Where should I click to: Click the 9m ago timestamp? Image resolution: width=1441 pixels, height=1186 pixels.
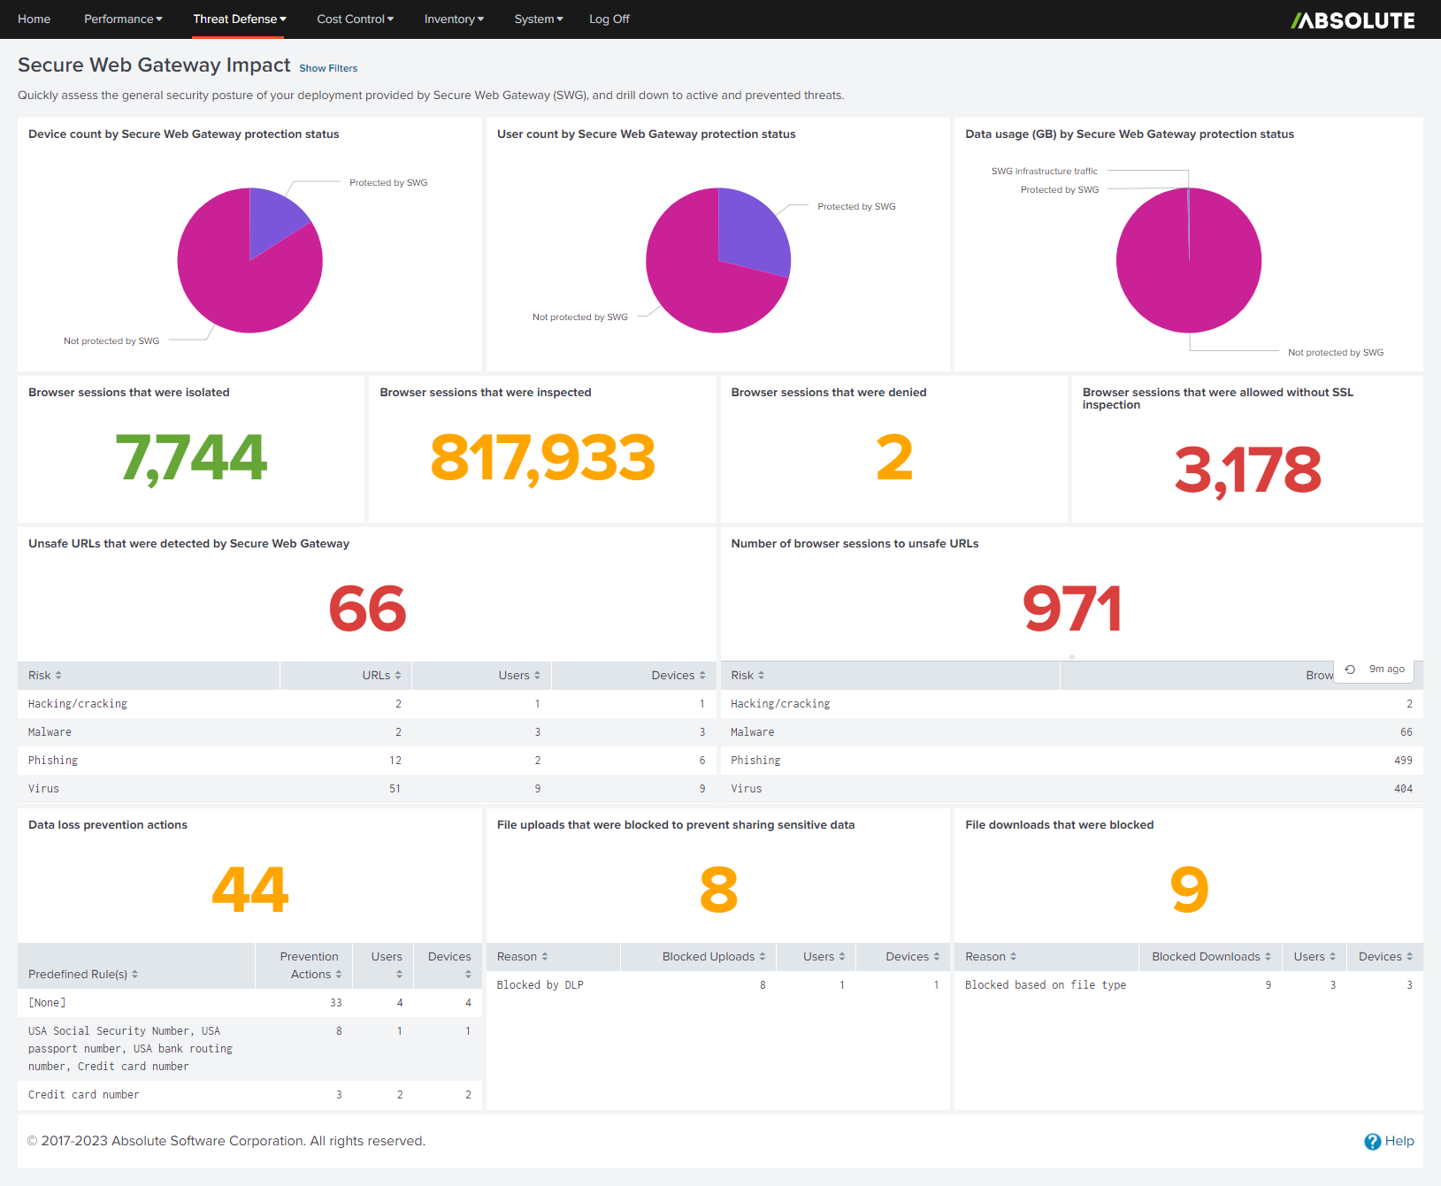click(x=1387, y=670)
